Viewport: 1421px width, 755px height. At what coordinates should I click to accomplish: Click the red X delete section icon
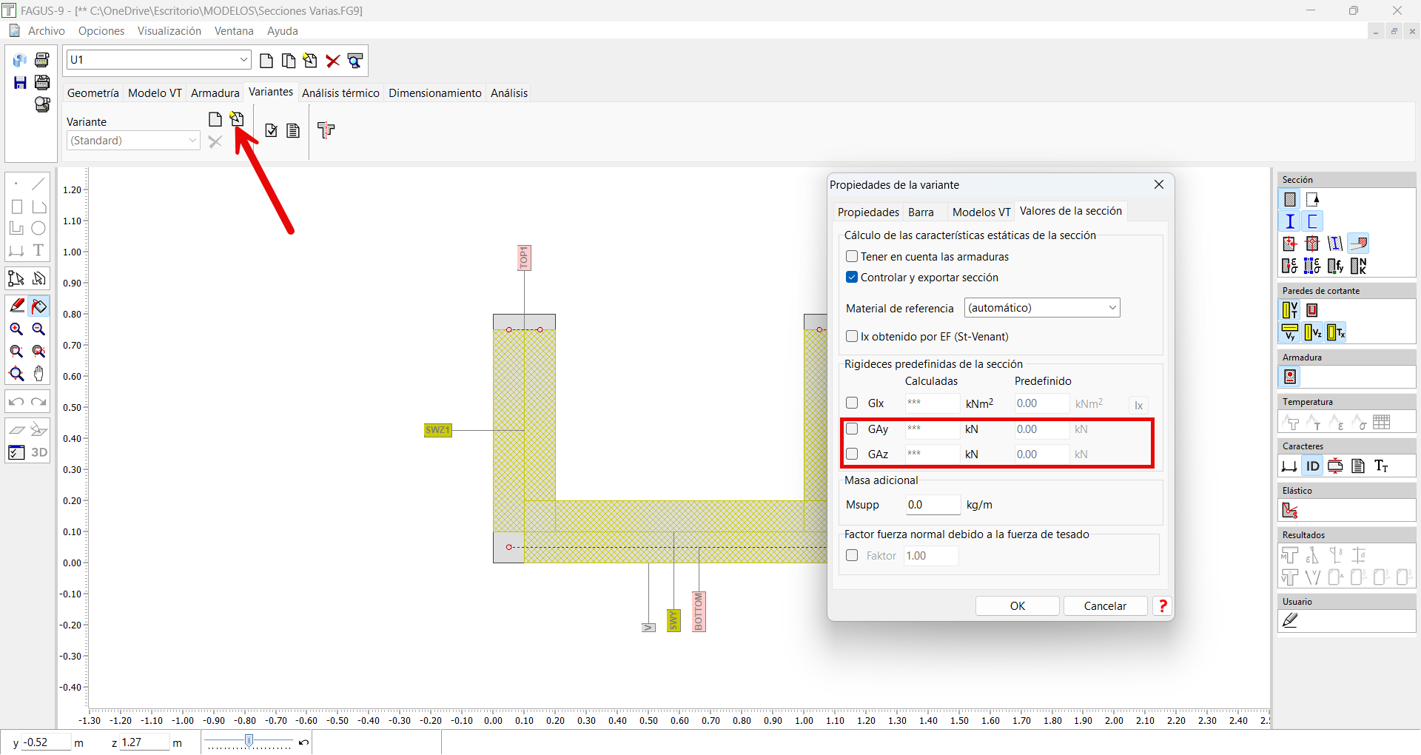pyautogui.click(x=333, y=61)
